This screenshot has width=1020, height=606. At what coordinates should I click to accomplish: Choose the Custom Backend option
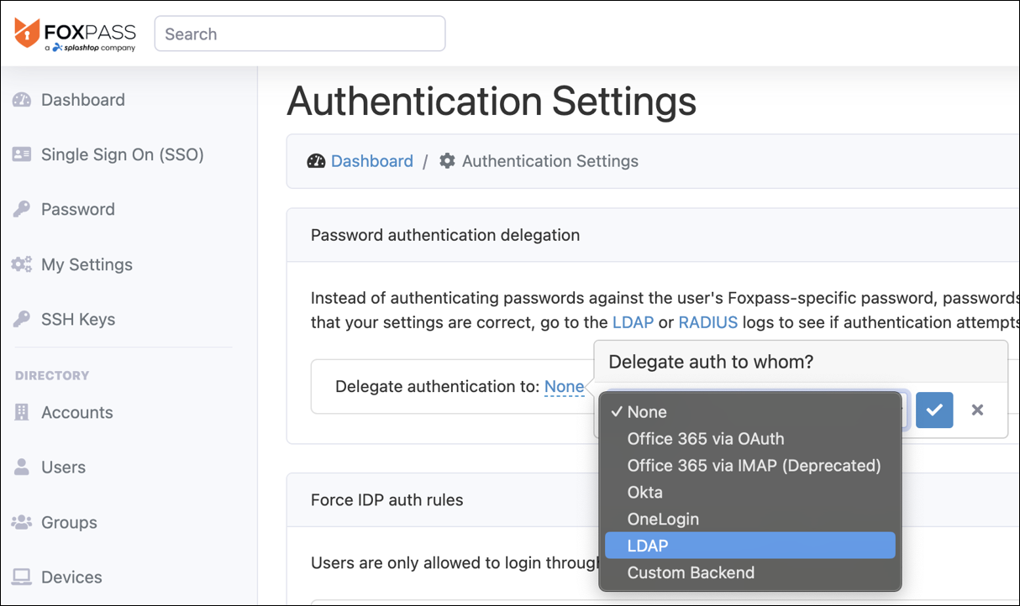[749, 572]
